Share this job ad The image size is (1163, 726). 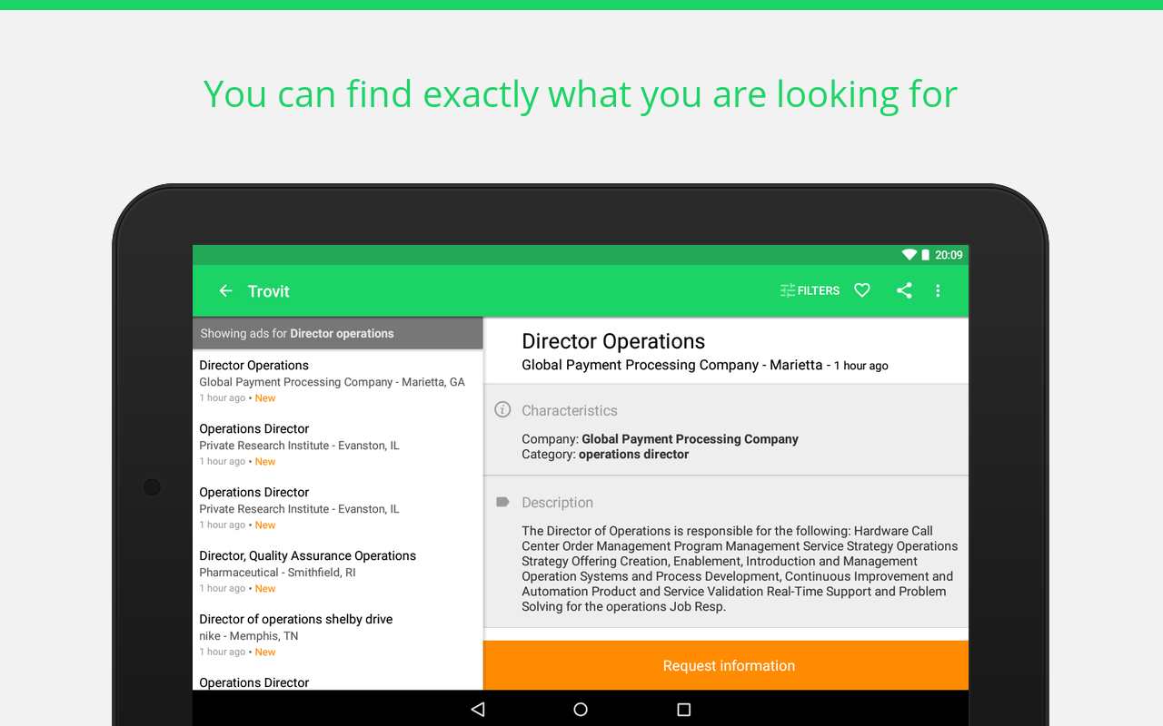click(904, 290)
